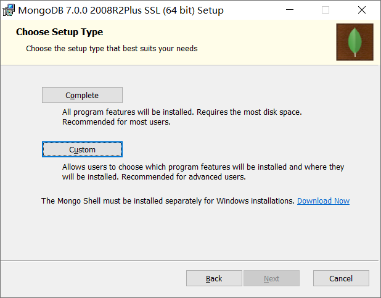Choose the Complete setup type button

click(x=82, y=95)
